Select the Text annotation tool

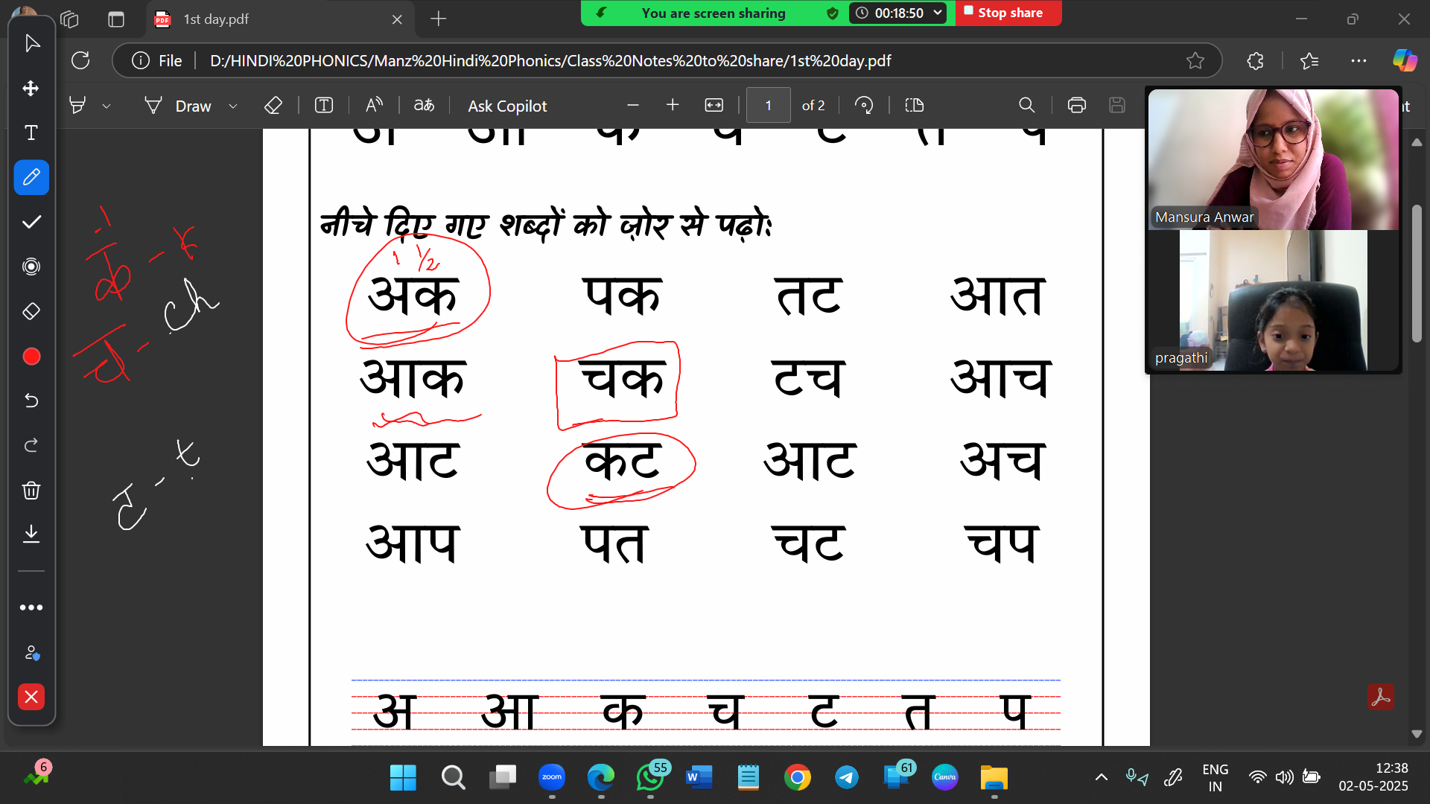pos(31,133)
